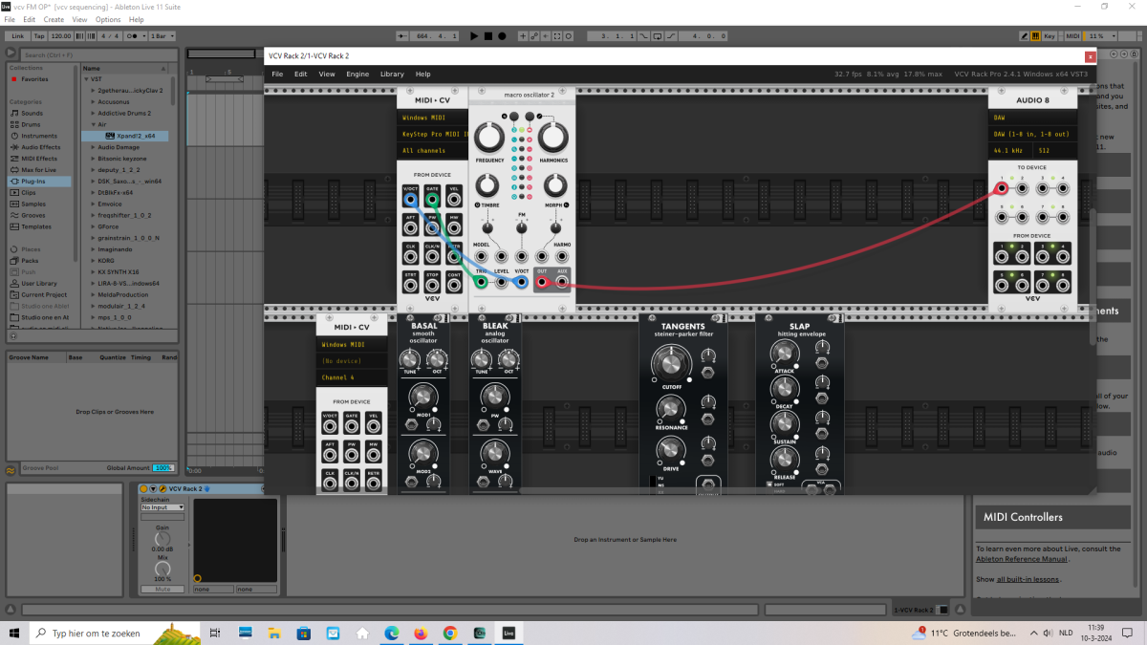Open the Ableton Reference Manual link
1147x645 pixels.
1021,559
